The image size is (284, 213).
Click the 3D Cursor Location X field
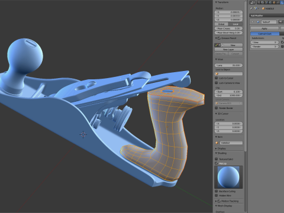[228, 124]
